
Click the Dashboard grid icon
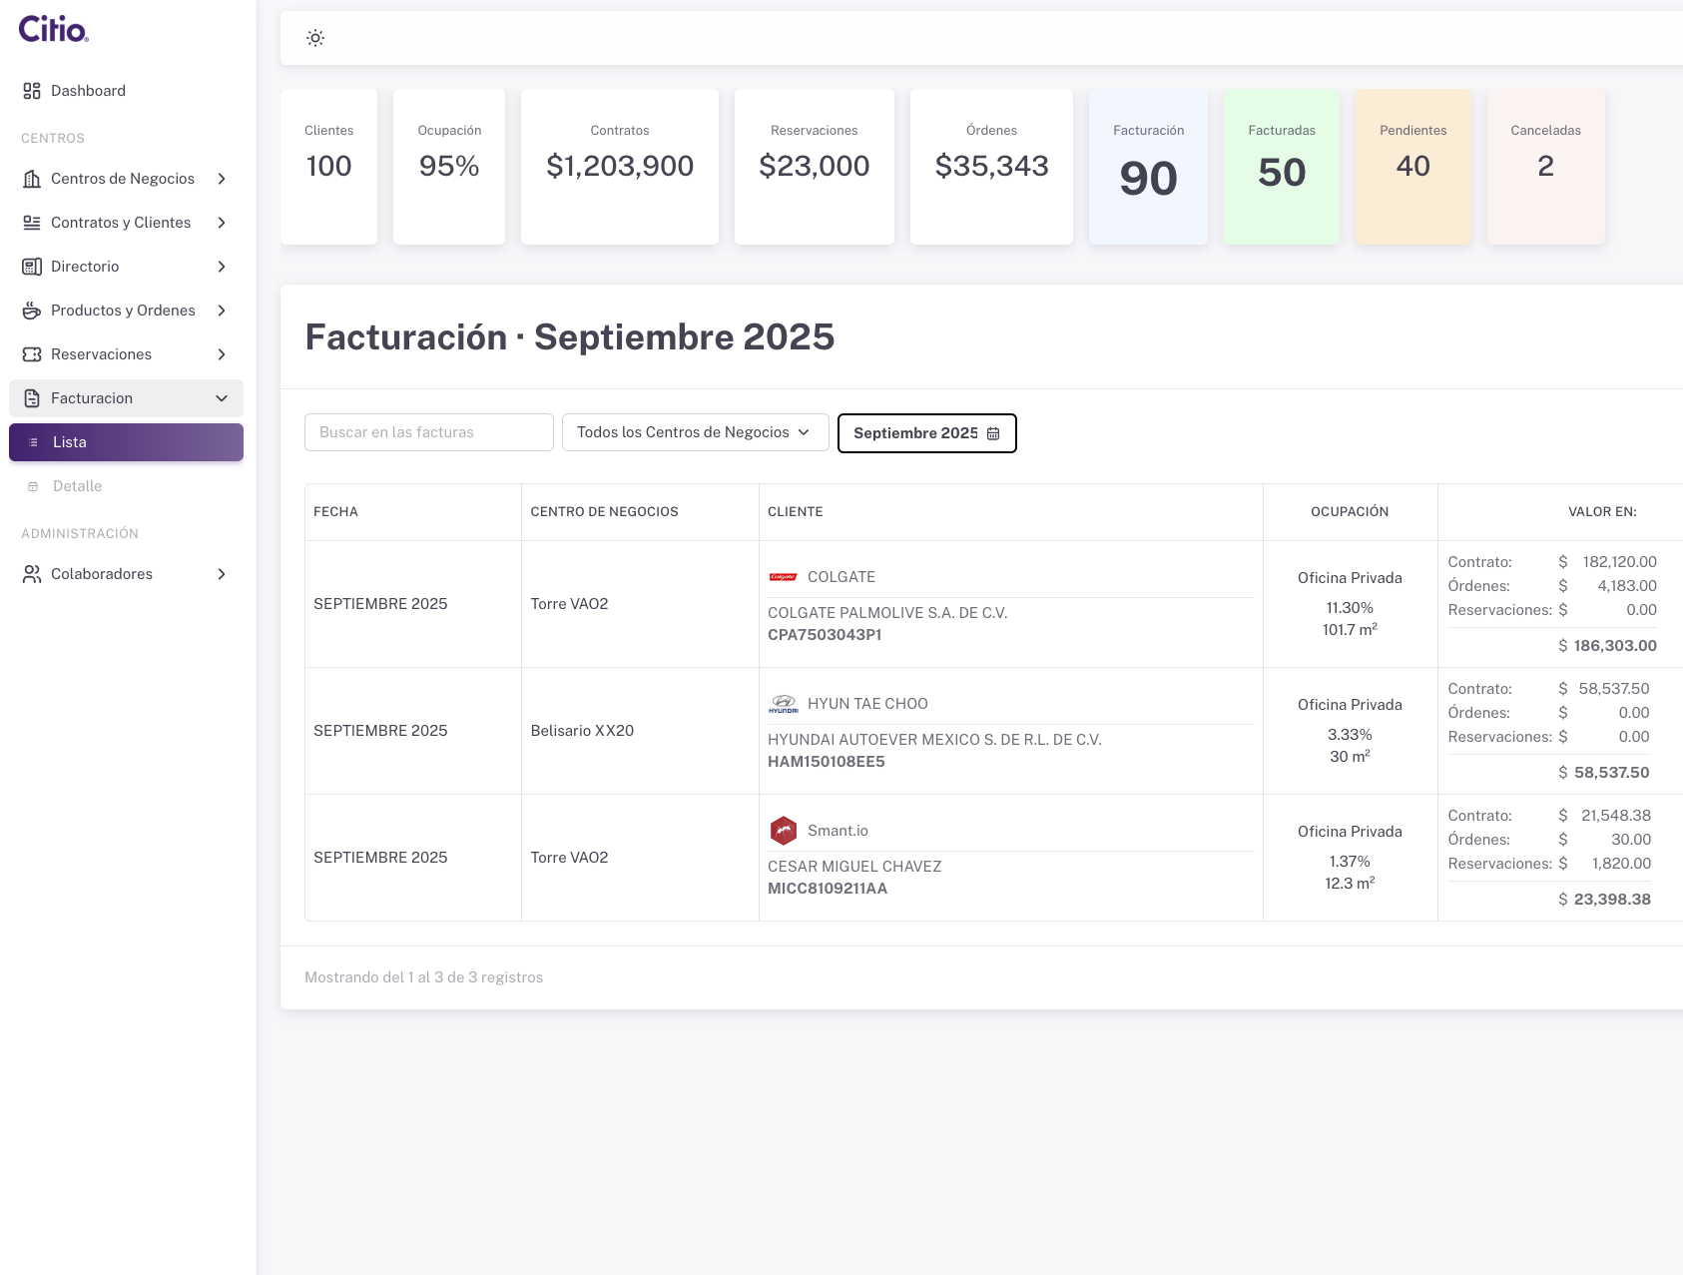pyautogui.click(x=32, y=91)
